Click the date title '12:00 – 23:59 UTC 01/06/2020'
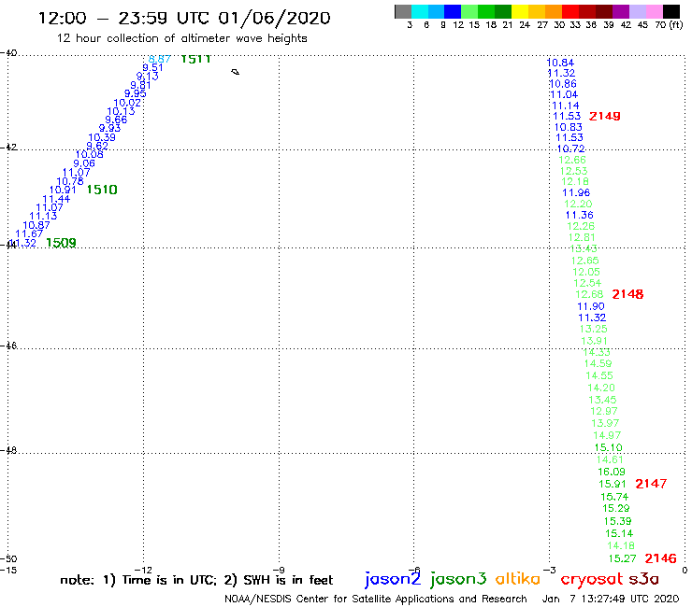This screenshot has height=607, width=692. 184,18
